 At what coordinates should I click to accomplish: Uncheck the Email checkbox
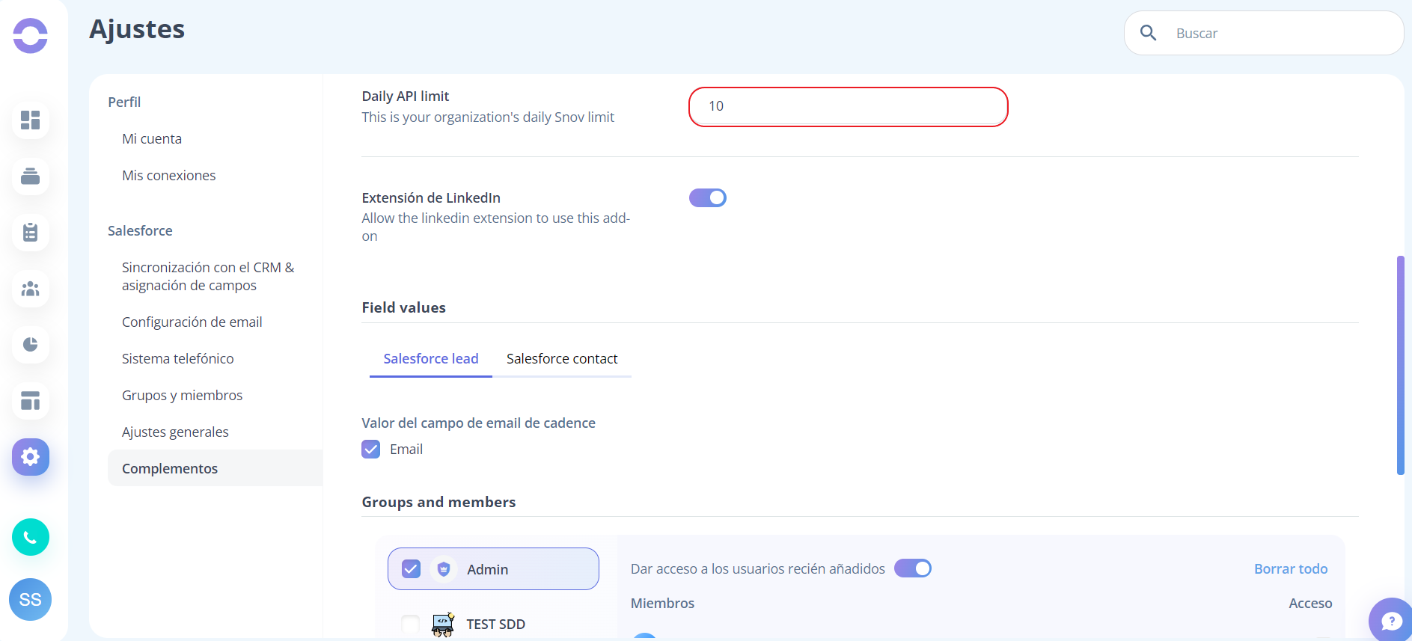pos(371,449)
